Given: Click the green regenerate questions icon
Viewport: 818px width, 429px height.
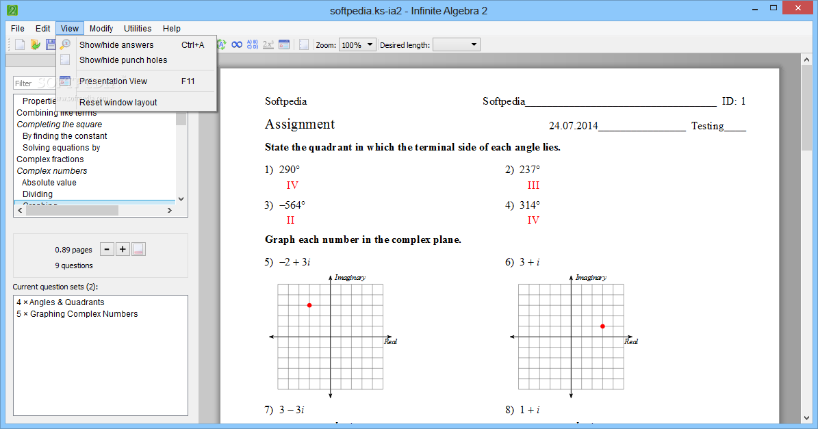Looking at the screenshot, I should [222, 45].
